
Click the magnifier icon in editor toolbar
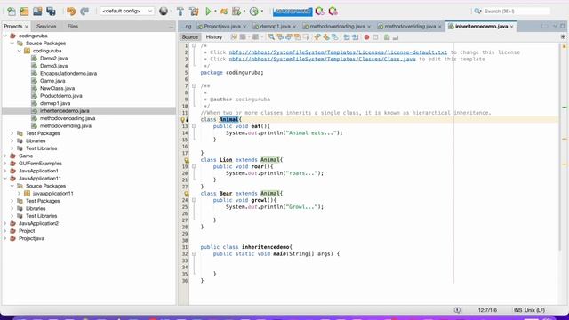tap(271, 37)
